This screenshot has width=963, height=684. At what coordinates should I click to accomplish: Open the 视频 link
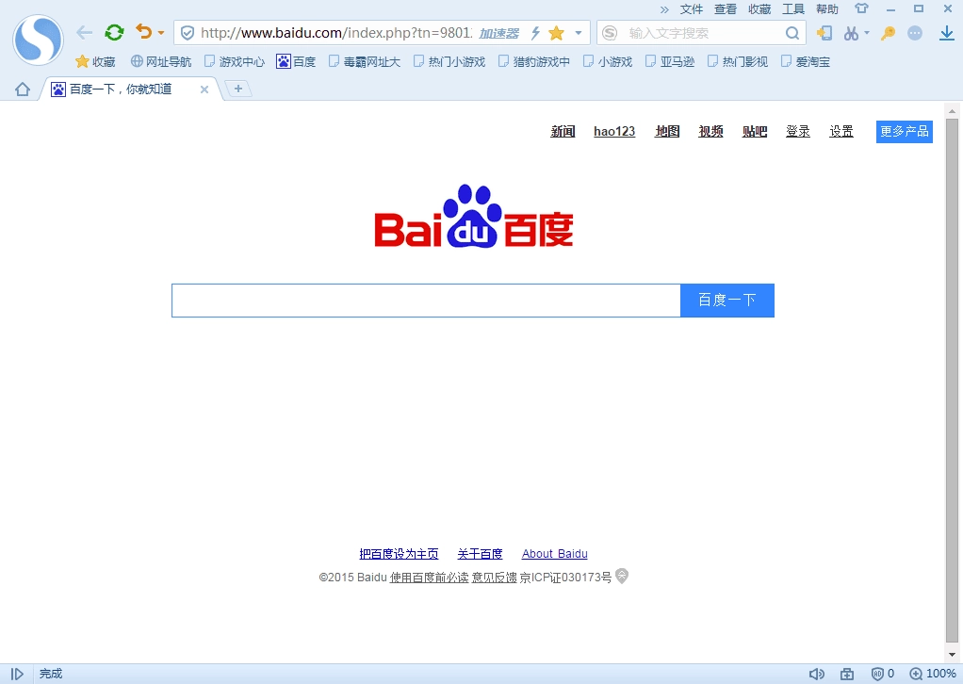(x=710, y=131)
